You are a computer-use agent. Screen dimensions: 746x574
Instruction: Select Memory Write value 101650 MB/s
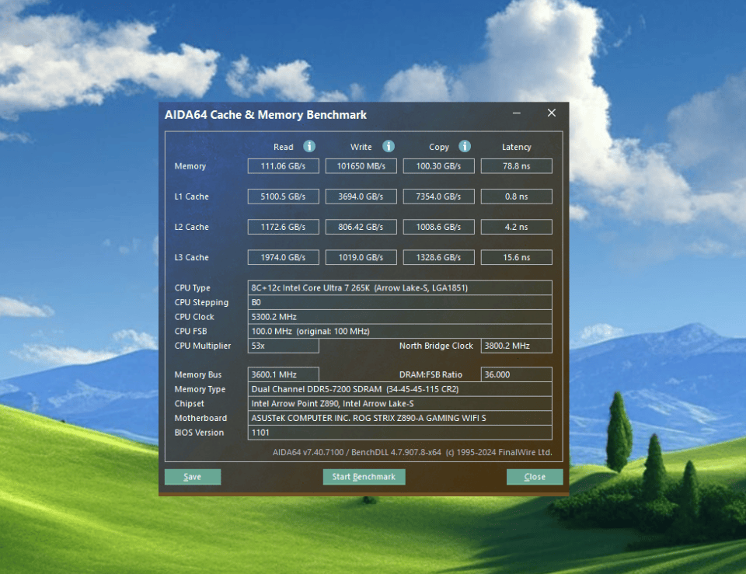pos(361,166)
